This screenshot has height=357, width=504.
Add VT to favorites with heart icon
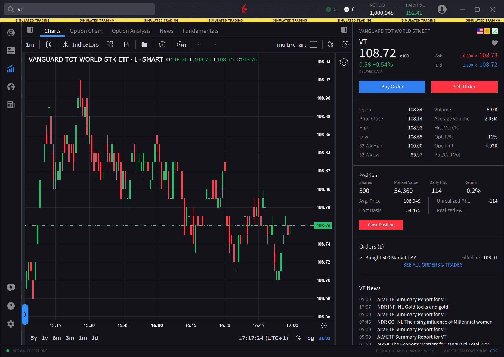(x=494, y=43)
